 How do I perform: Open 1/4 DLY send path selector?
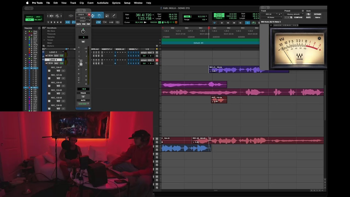coord(83,21)
